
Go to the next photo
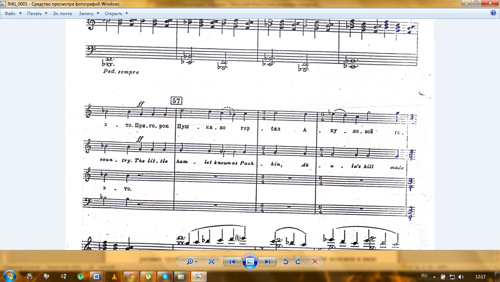pyautogui.click(x=267, y=261)
